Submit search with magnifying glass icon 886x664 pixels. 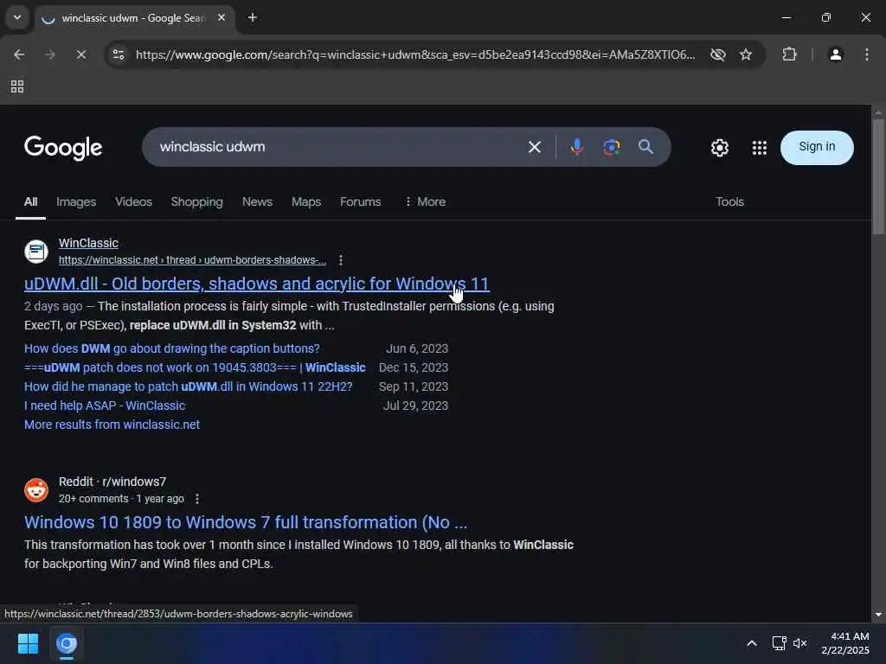pyautogui.click(x=645, y=147)
